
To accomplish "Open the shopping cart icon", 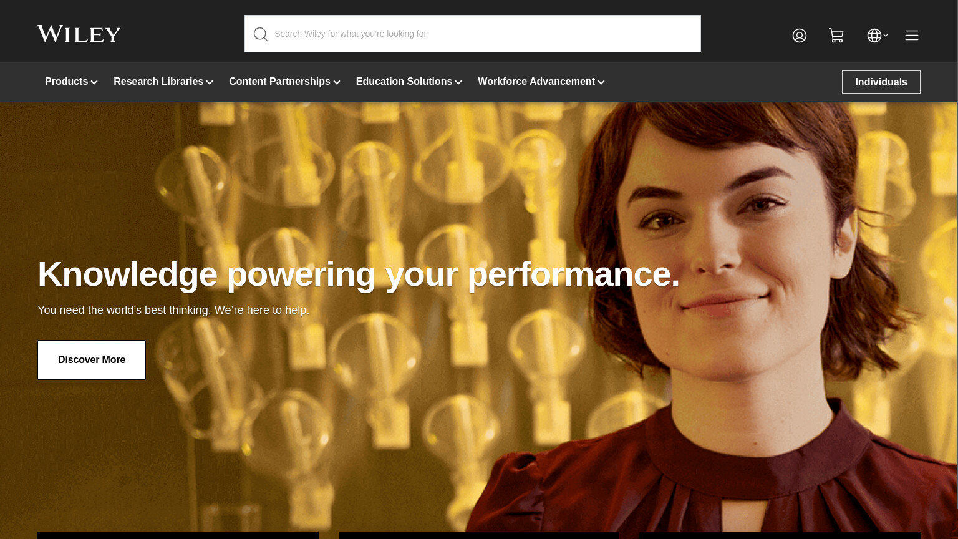I will (836, 36).
